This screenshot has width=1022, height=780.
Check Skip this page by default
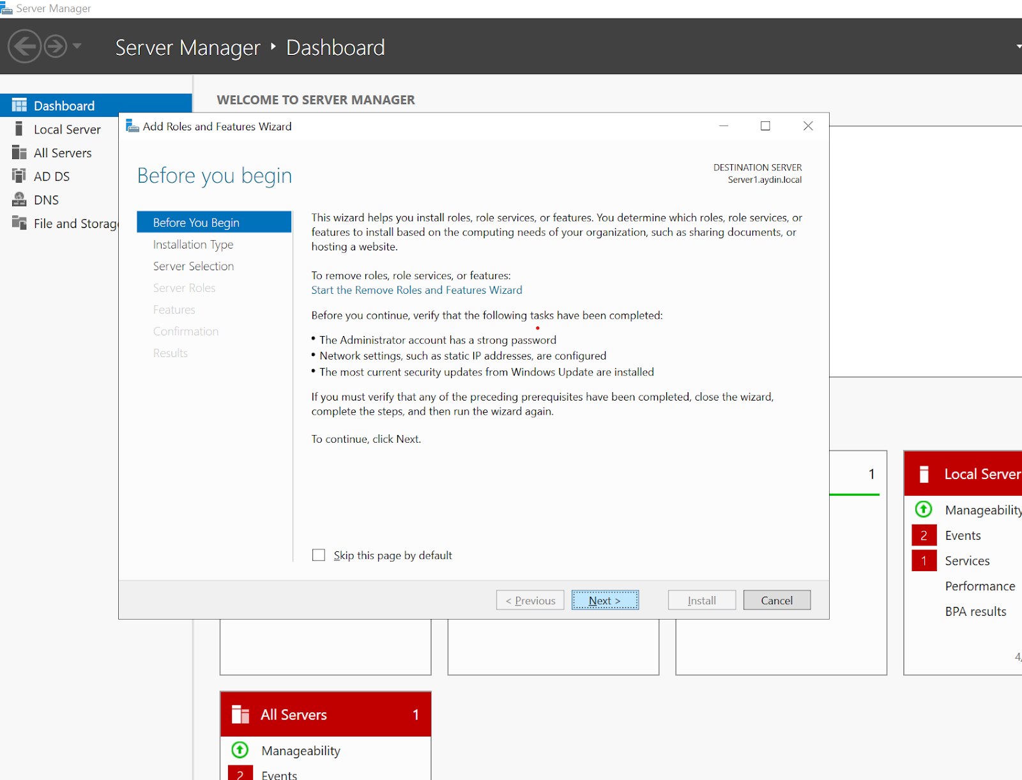[319, 555]
